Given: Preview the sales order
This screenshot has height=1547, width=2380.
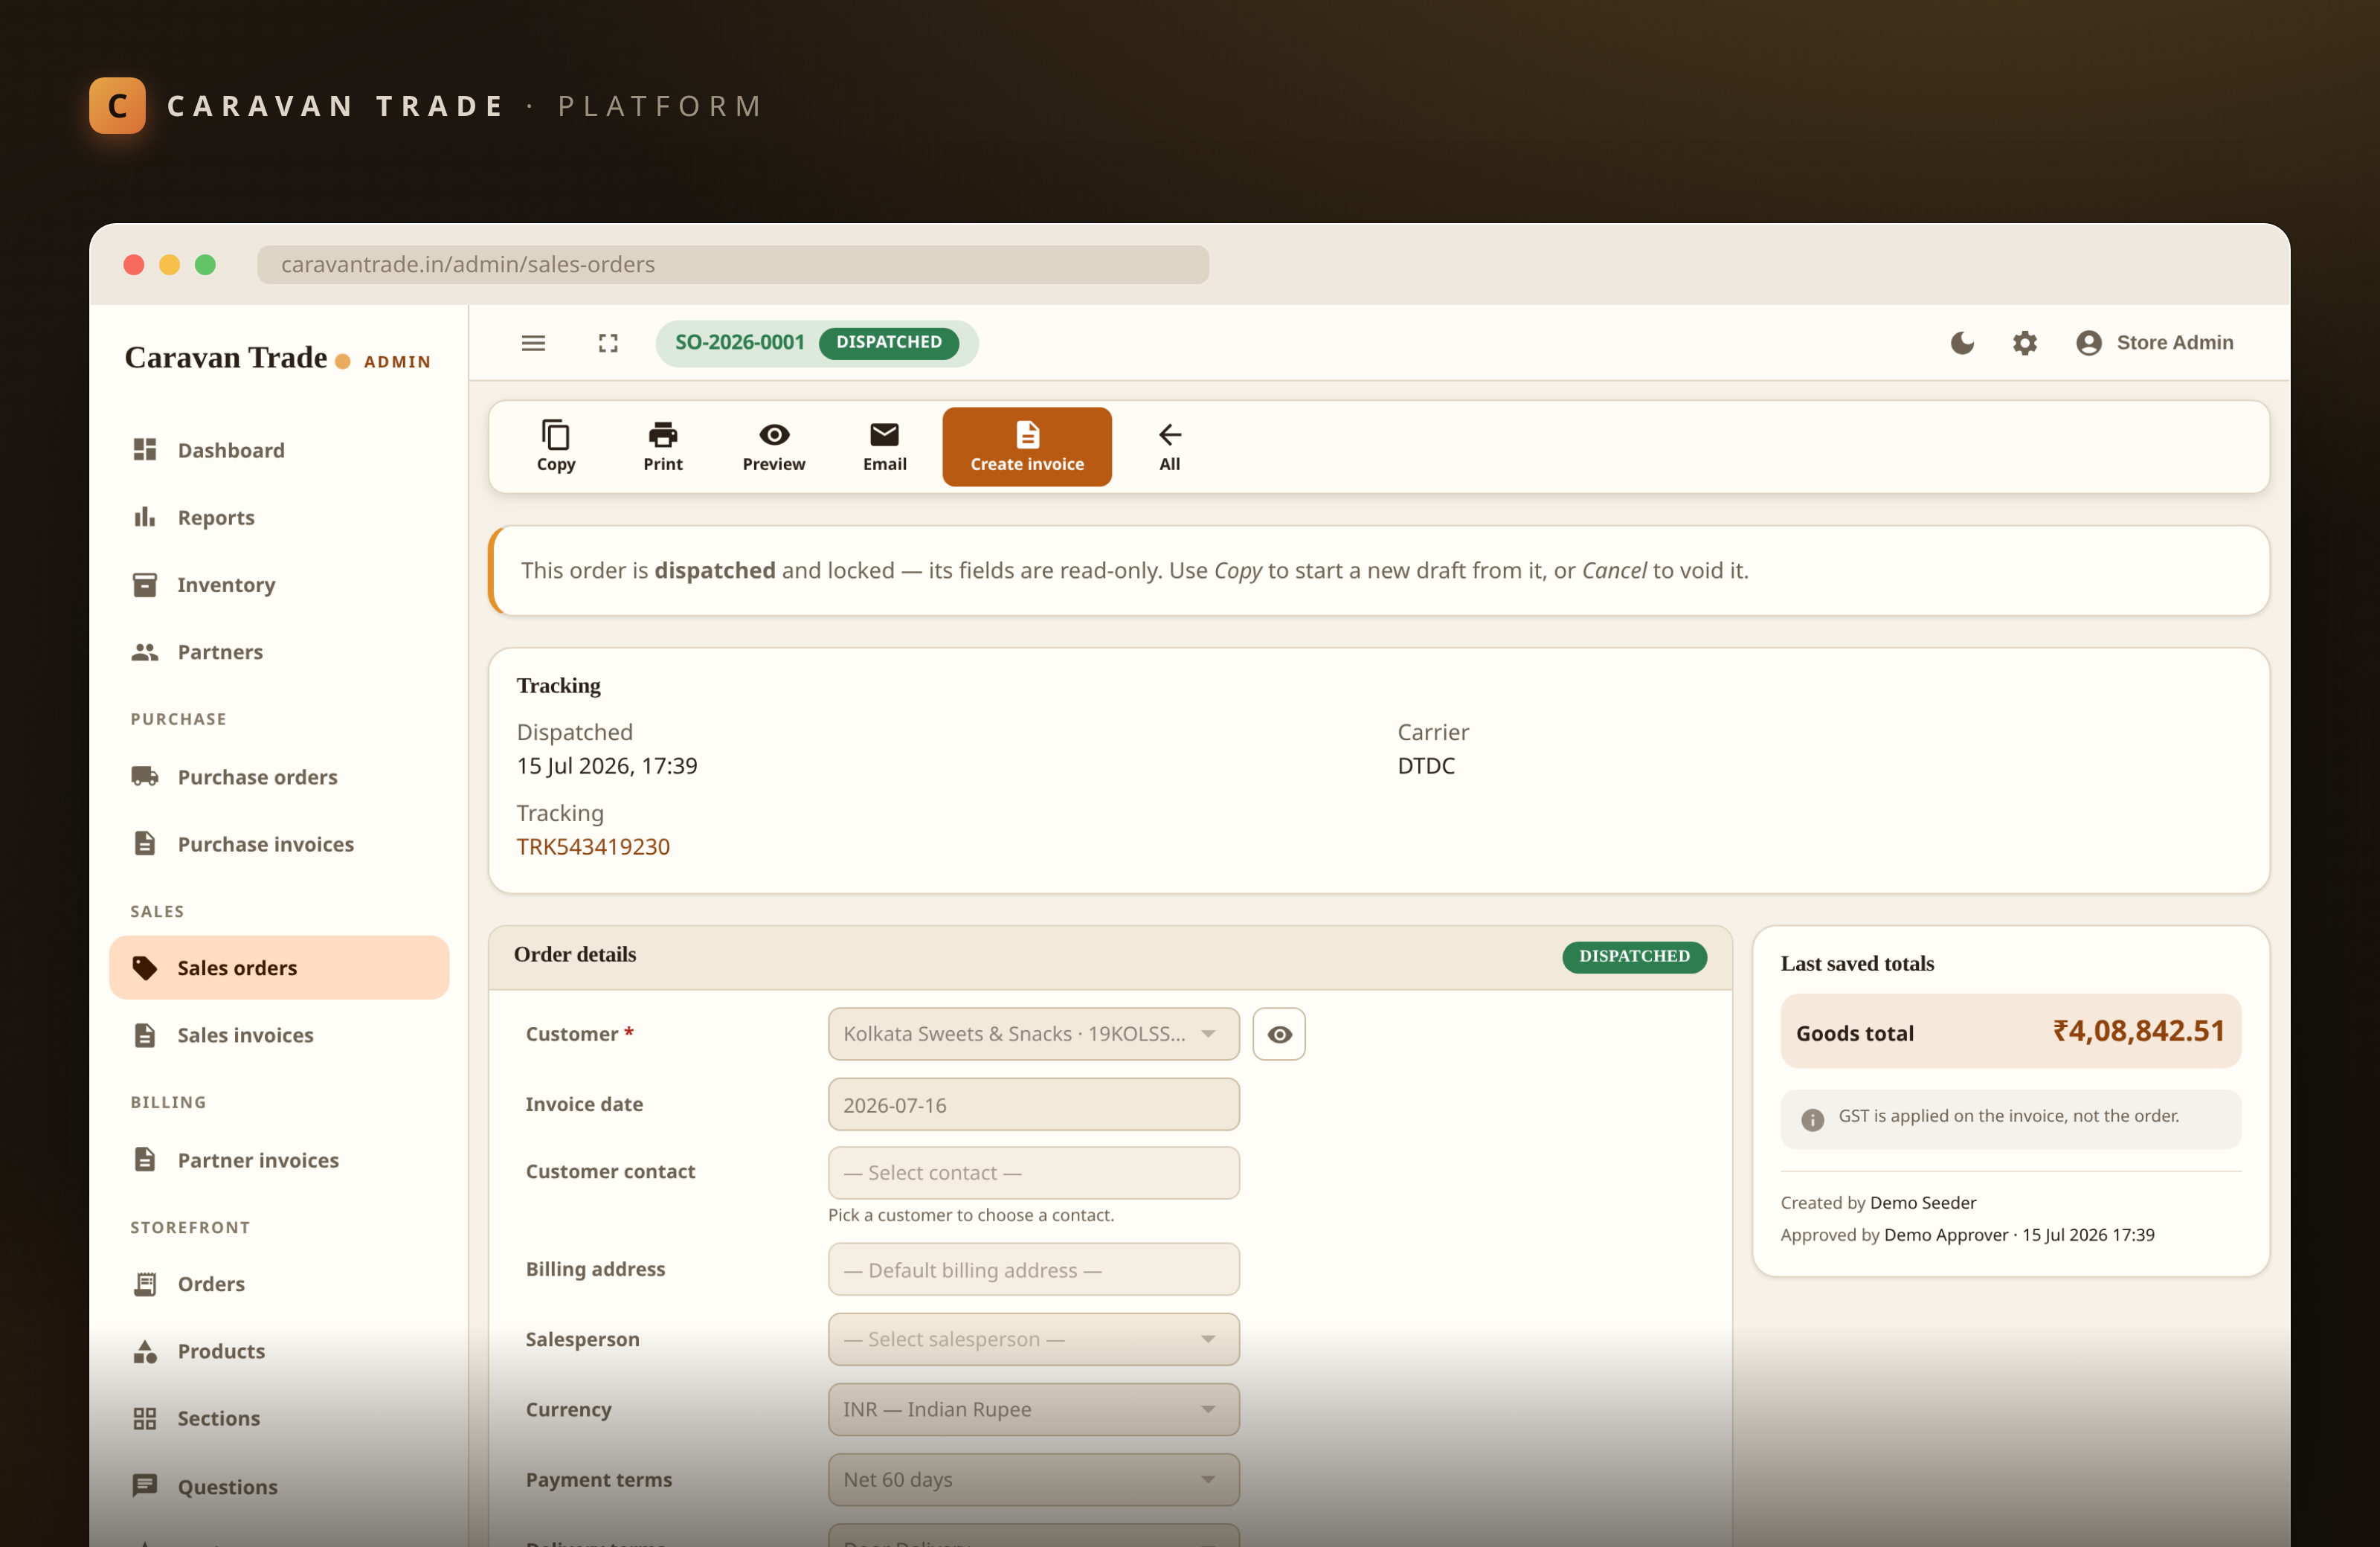Looking at the screenshot, I should coord(774,446).
